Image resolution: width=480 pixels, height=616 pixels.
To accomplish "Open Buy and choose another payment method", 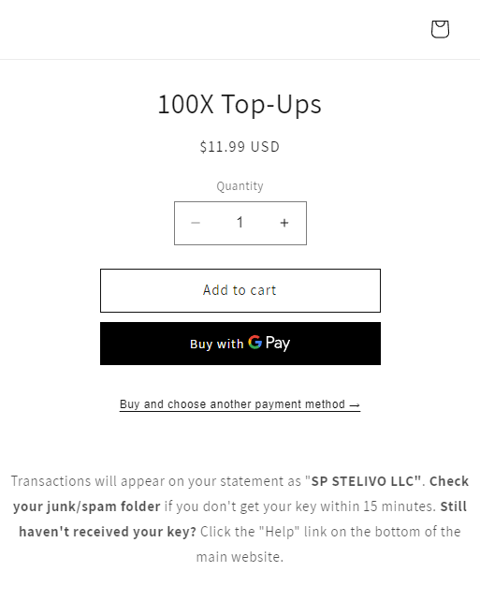I will click(x=240, y=404).
